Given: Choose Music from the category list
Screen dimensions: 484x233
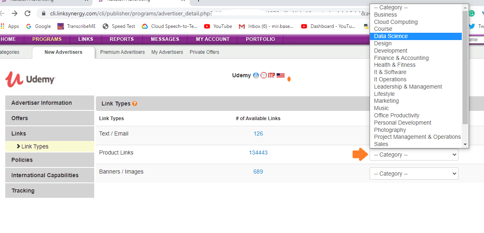Looking at the screenshot, I should coord(416,108).
